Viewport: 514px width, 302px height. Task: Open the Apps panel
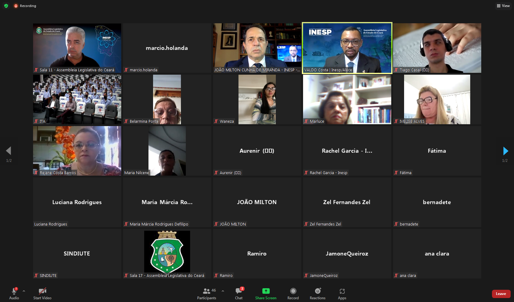(x=342, y=293)
